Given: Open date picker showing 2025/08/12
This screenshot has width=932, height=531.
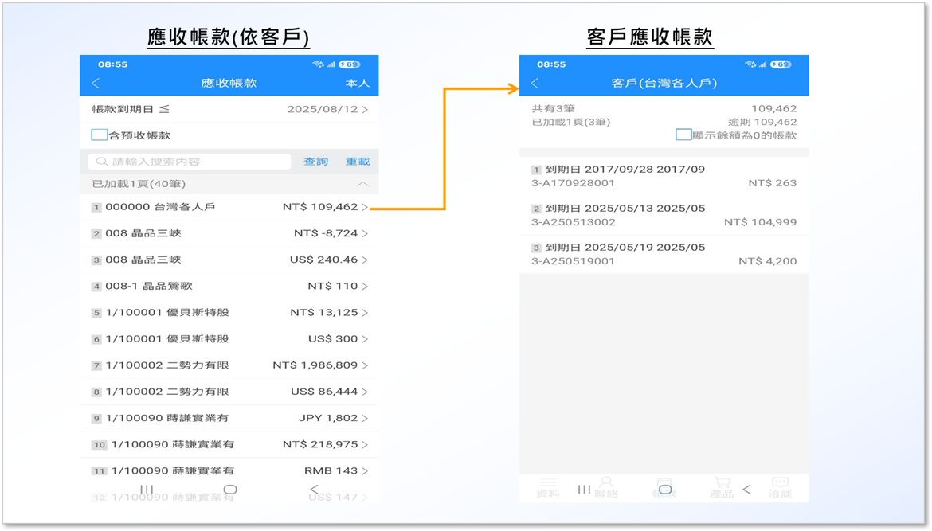Looking at the screenshot, I should pos(327,110).
